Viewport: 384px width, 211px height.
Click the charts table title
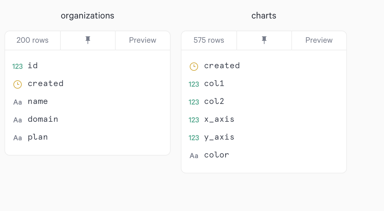pos(264,16)
